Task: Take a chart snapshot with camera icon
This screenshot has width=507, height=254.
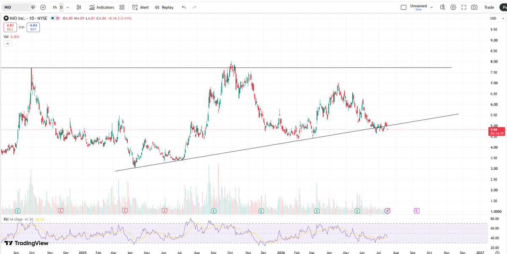Action: (474, 7)
